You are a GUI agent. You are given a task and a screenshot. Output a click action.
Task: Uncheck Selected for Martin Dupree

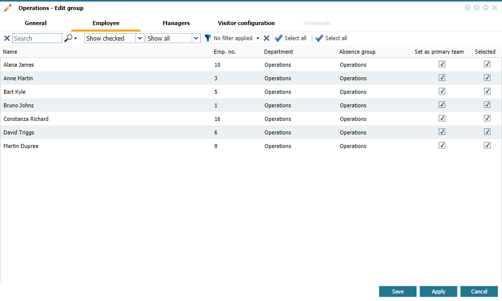tap(487, 145)
